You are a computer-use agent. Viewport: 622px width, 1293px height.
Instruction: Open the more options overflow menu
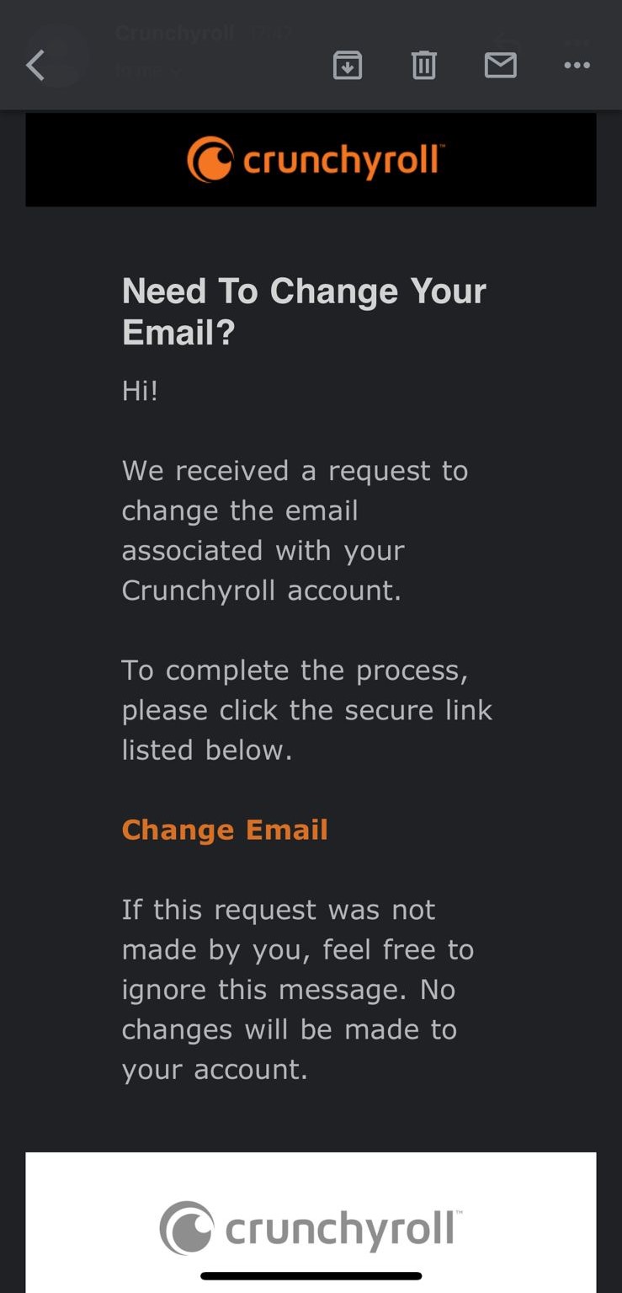(577, 65)
